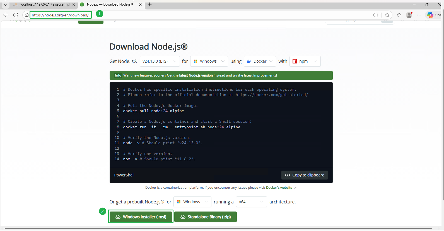This screenshot has width=444, height=231.
Task: Click the horizontal scrollbar at the bottom
Action: (x=218, y=229)
